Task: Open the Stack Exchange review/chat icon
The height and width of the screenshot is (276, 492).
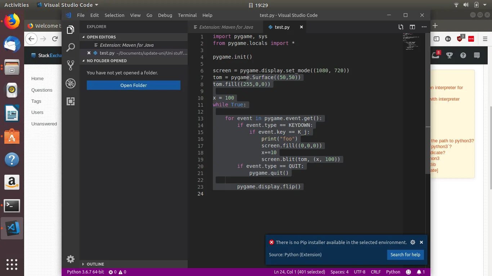Action: (477, 55)
